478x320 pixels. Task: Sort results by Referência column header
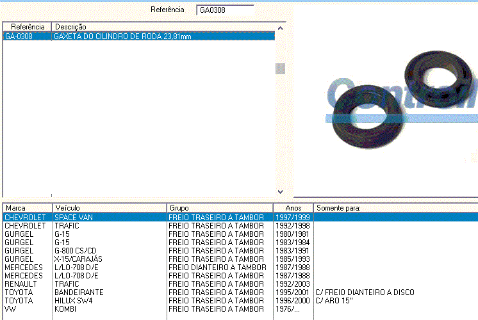coord(27,27)
